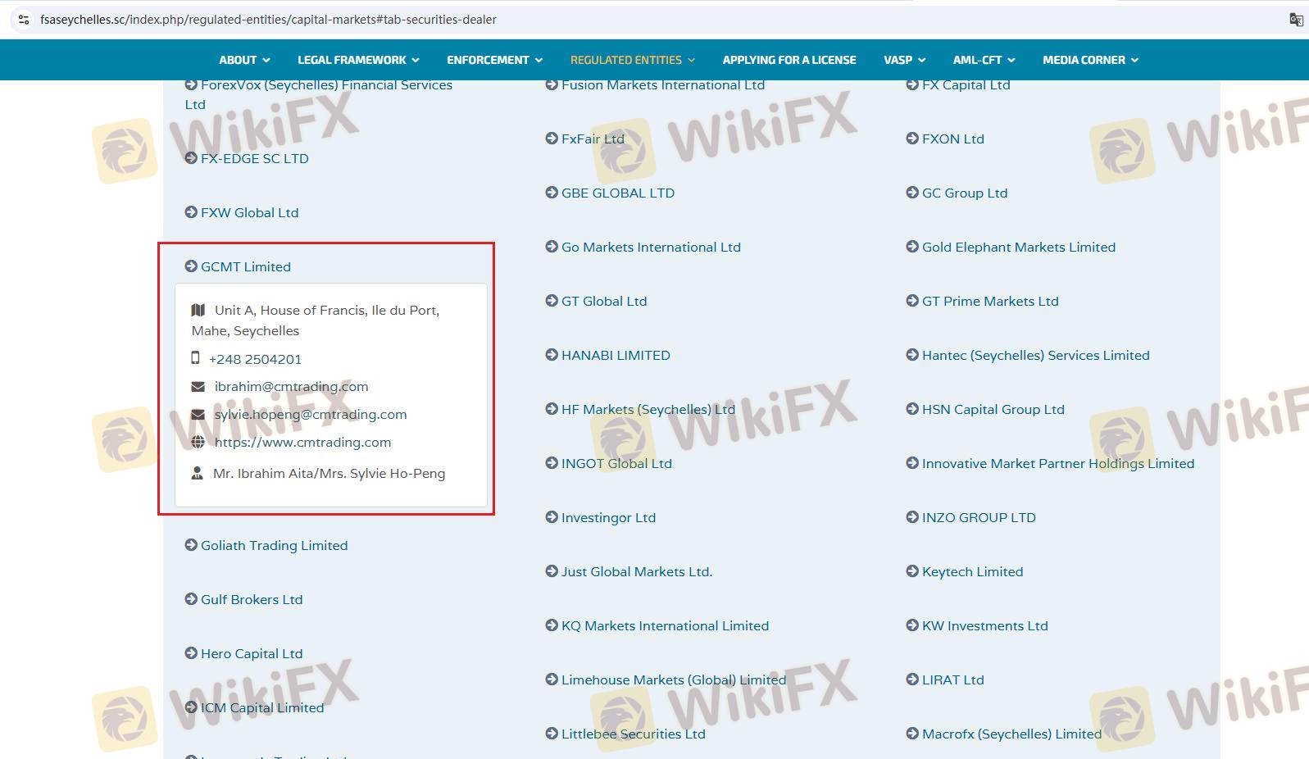The height and width of the screenshot is (759, 1309).
Task: Click the arrow icon beside HANABI LIMITED
Action: point(552,355)
